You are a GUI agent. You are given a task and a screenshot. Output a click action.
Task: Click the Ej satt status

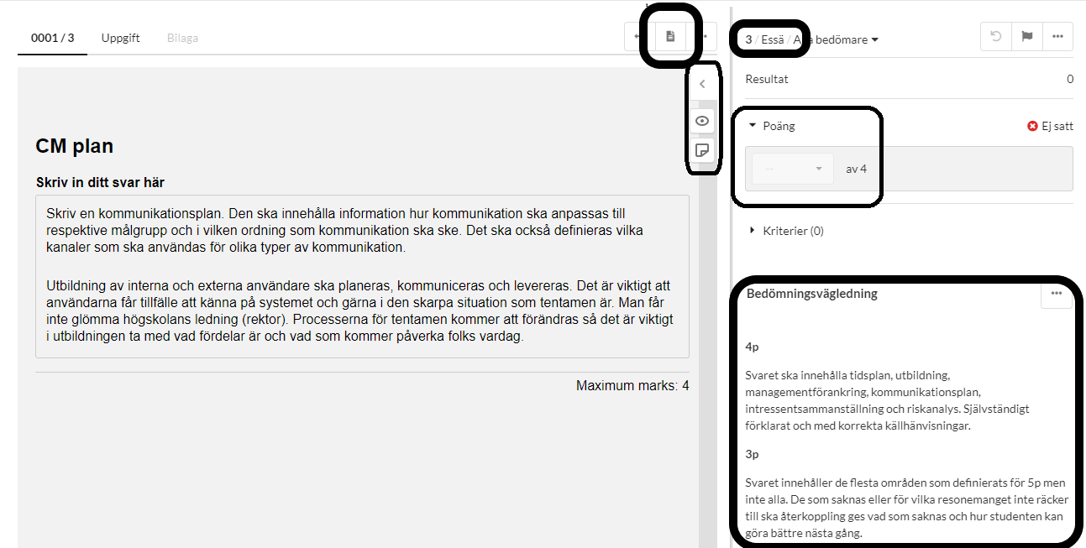[x=1050, y=126]
